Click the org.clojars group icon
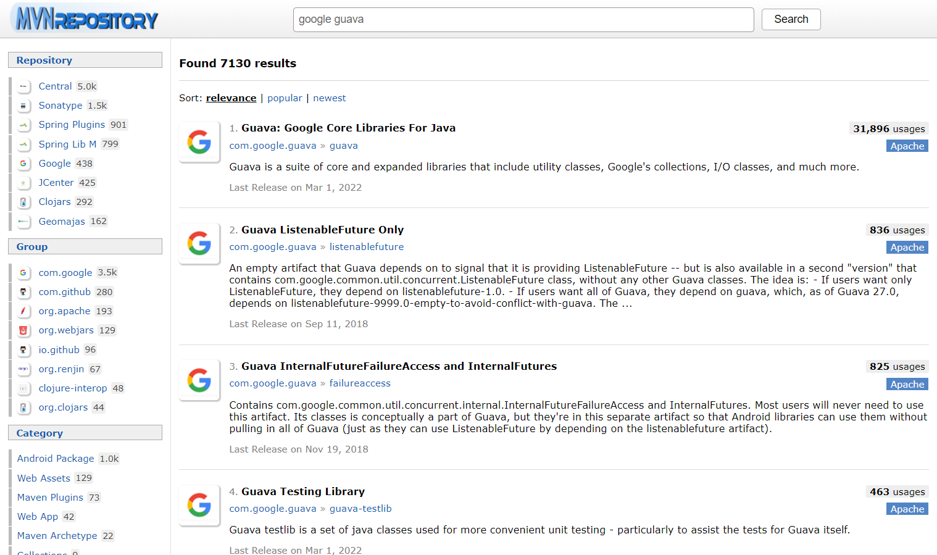Viewport: 937px width, 555px height. click(23, 407)
